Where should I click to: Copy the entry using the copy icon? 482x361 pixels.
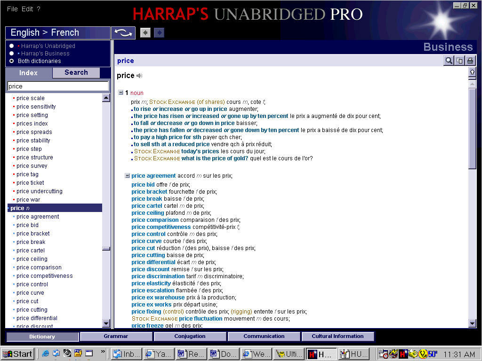(x=459, y=61)
